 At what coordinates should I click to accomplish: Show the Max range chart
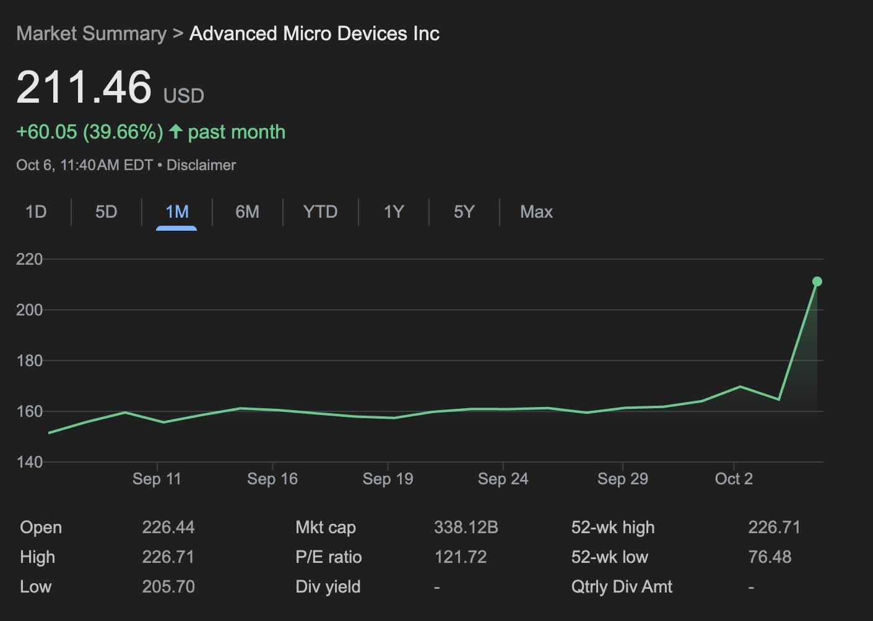coord(536,212)
